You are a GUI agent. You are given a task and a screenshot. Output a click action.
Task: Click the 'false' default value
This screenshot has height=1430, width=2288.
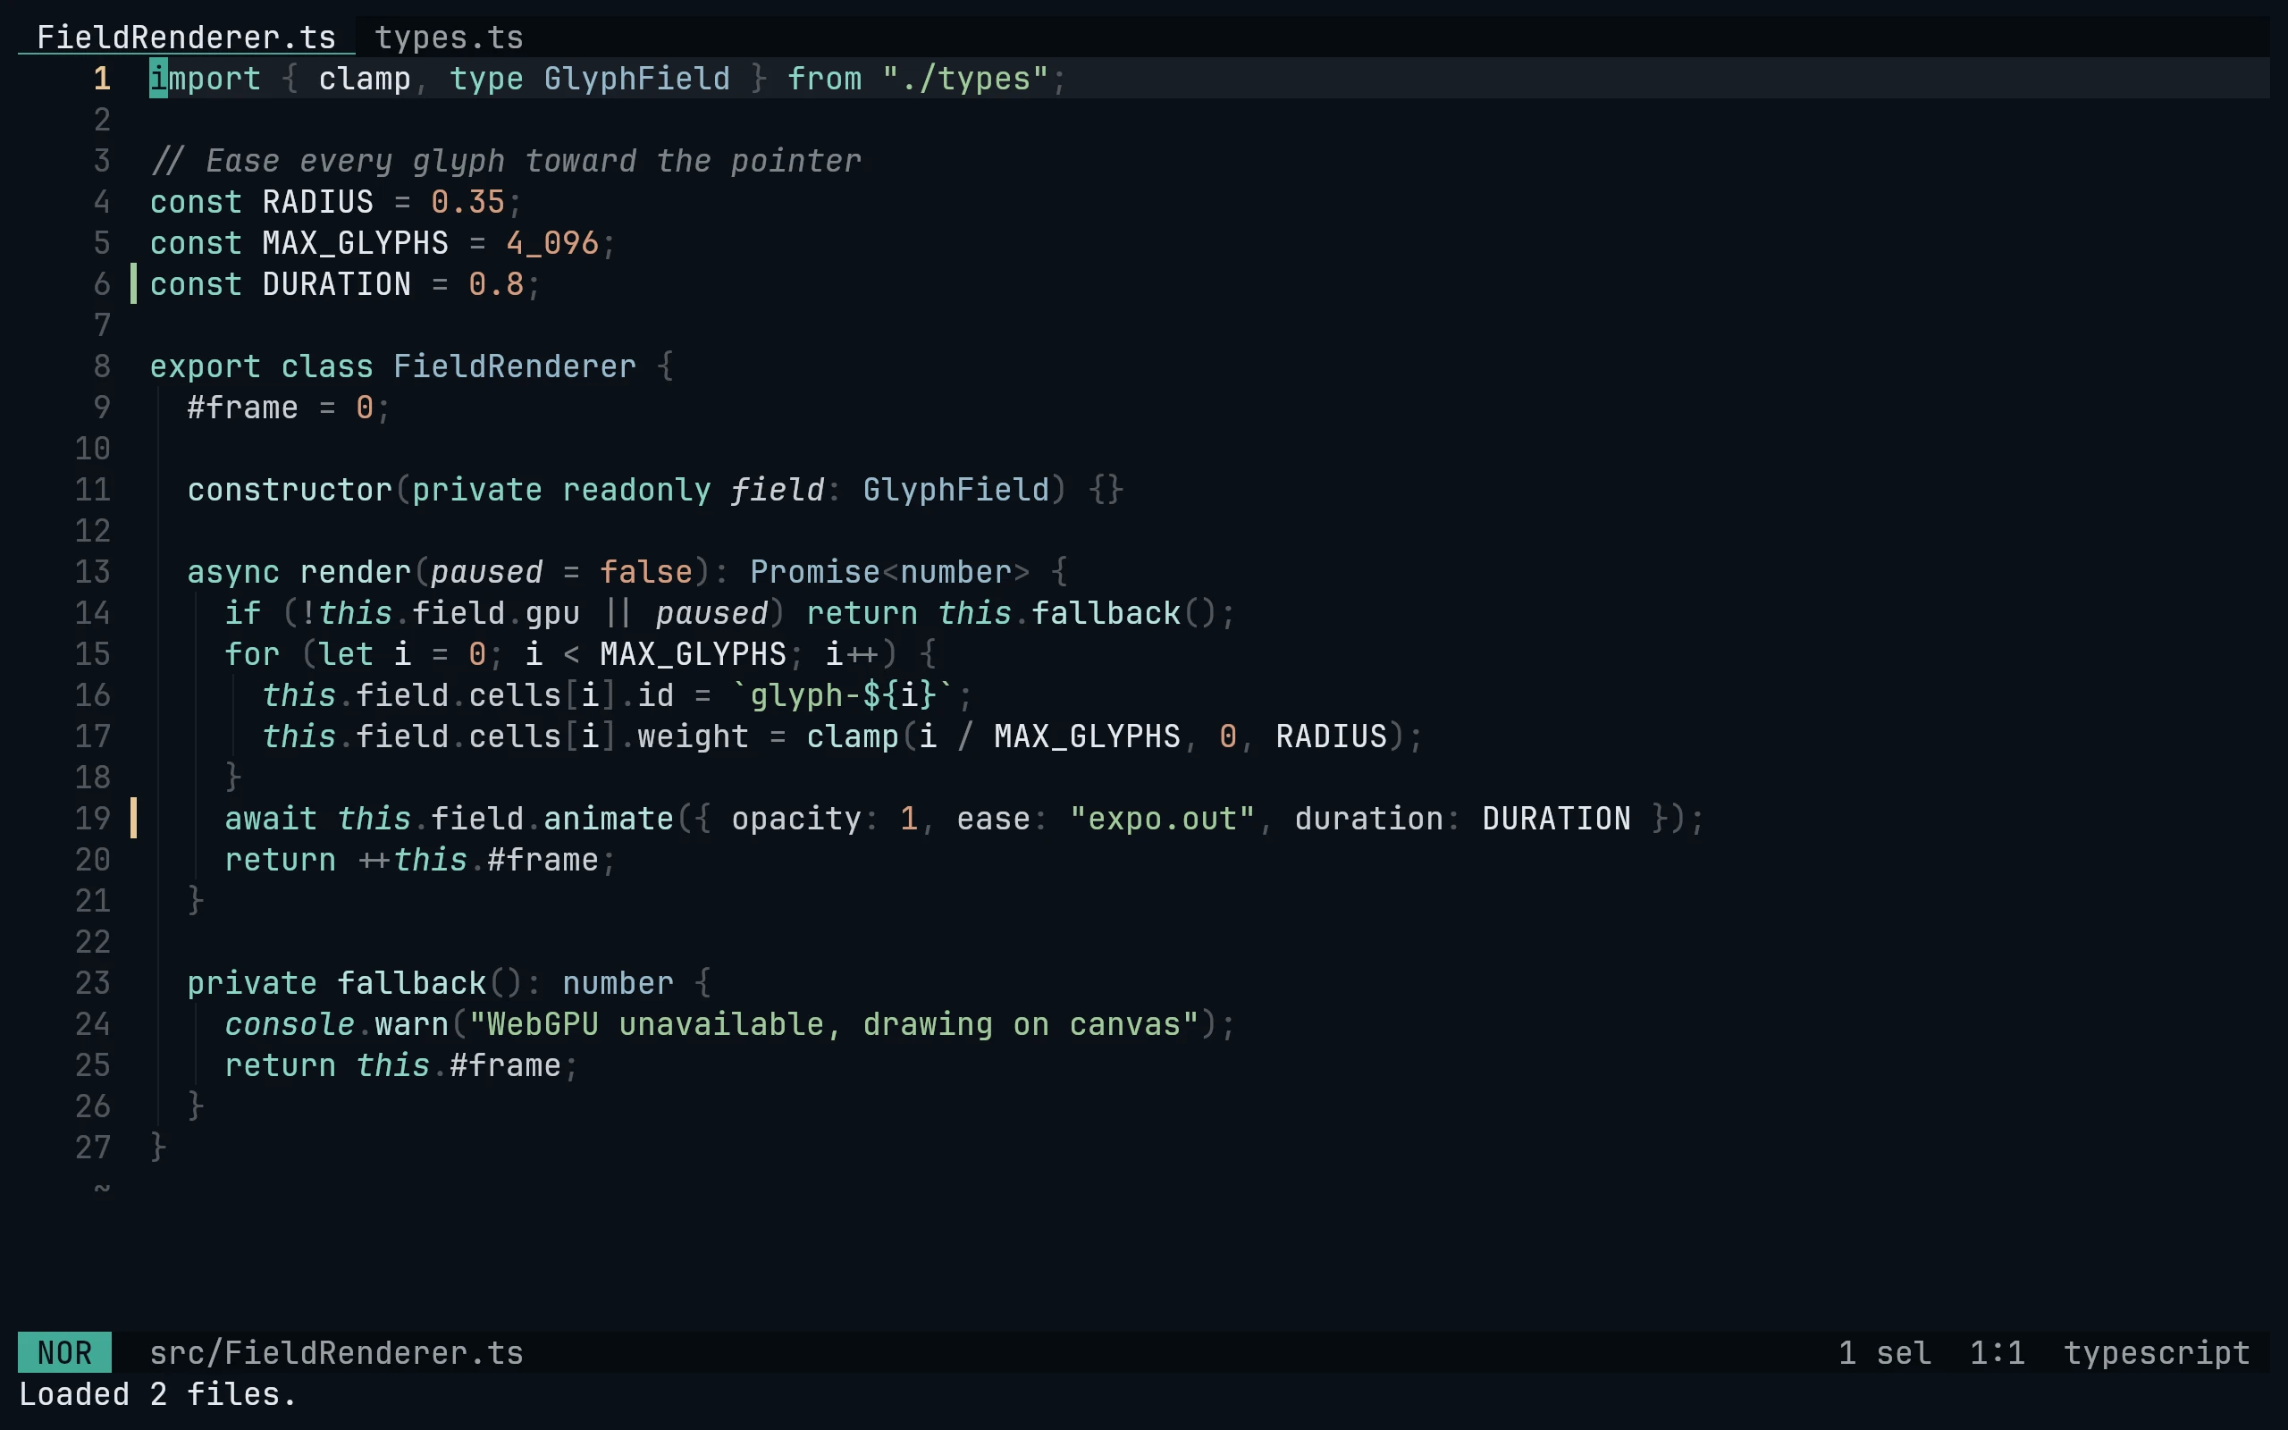pyautogui.click(x=647, y=572)
